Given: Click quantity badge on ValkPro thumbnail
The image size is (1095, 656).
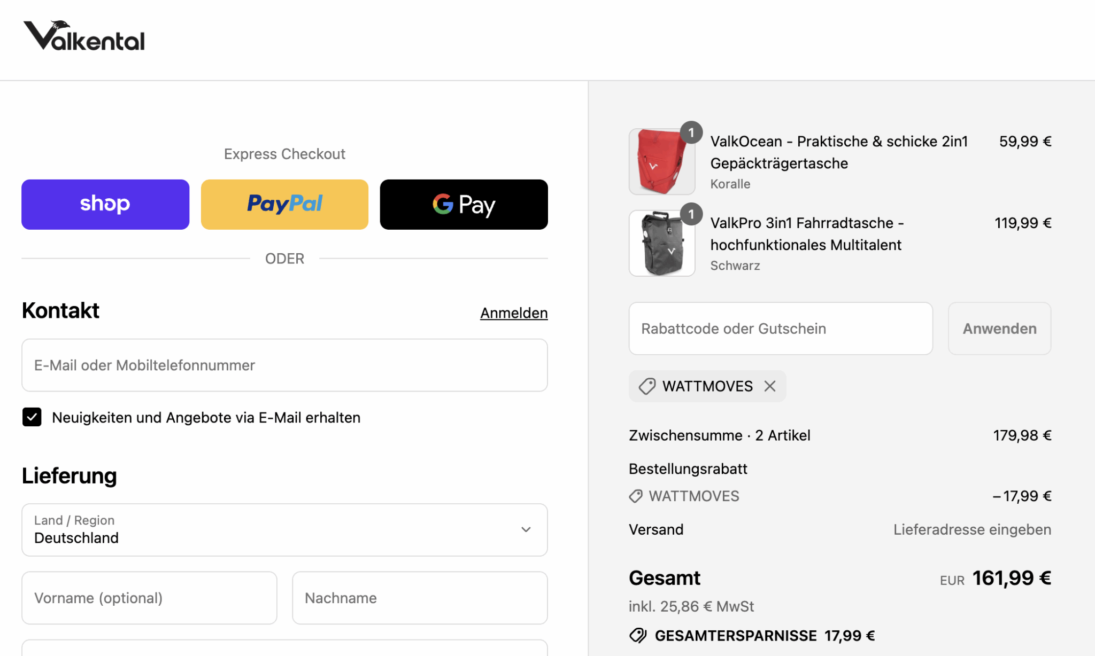Looking at the screenshot, I should tap(691, 214).
